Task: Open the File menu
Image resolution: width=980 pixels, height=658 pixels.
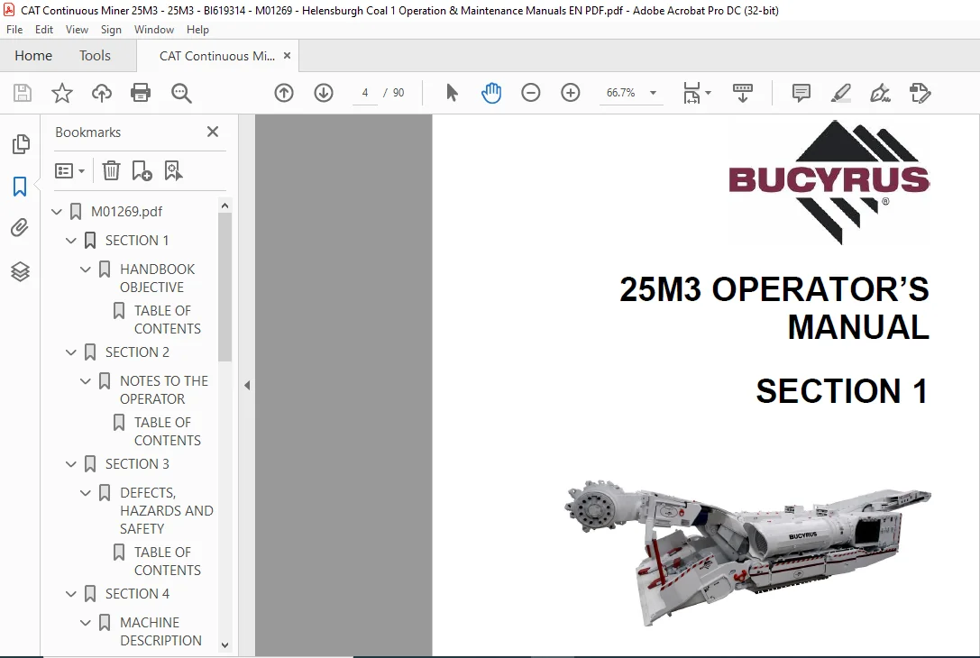Action: coord(14,30)
